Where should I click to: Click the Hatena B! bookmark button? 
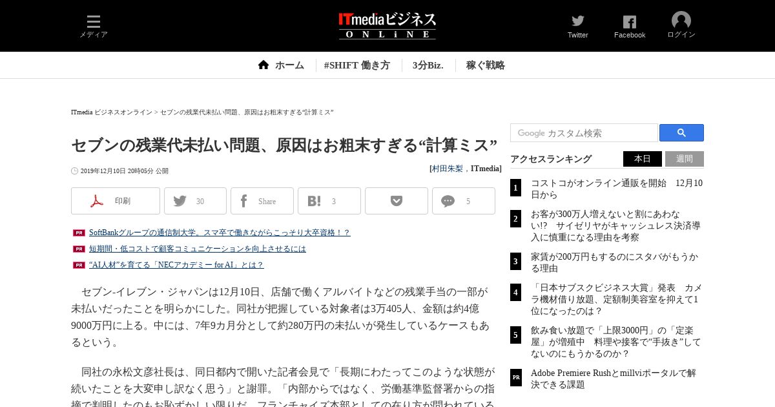(x=329, y=201)
